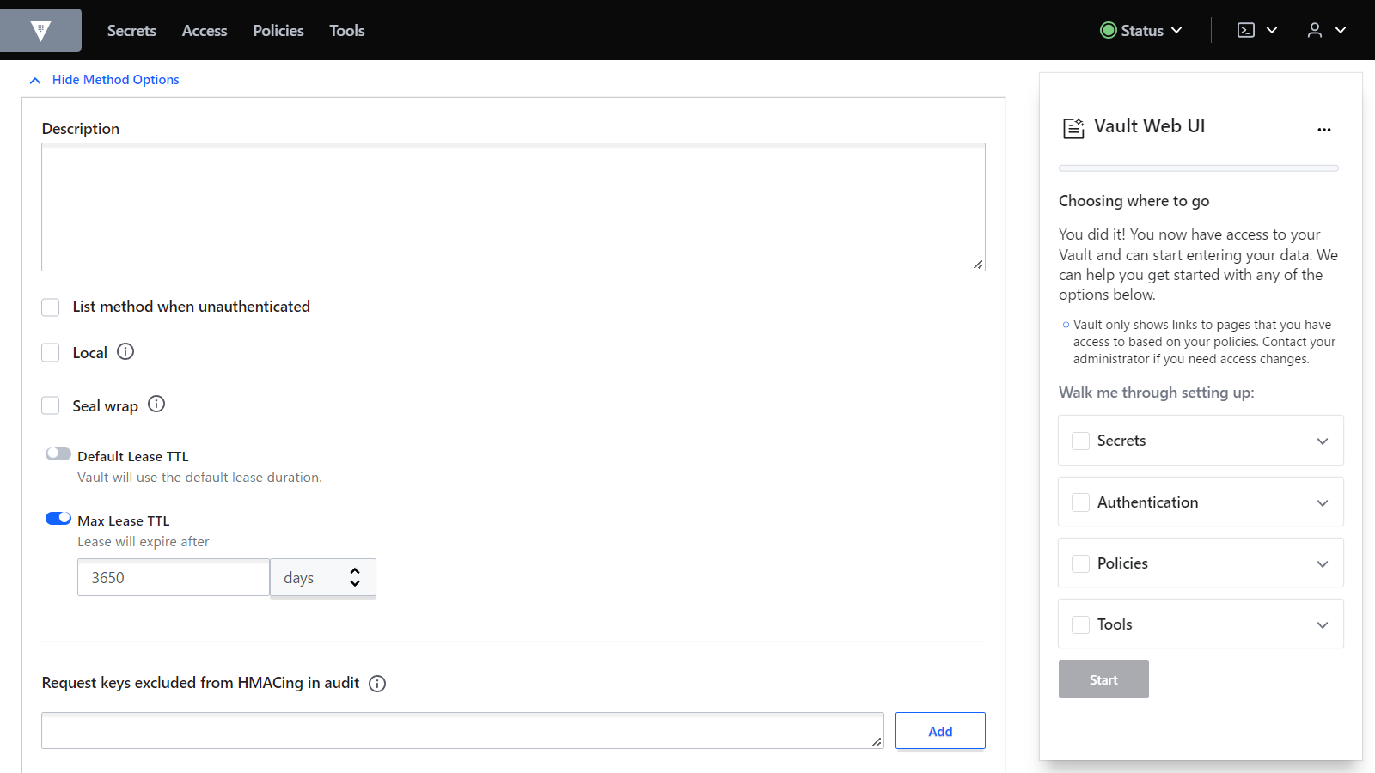This screenshot has height=773, width=1375.
Task: Click the Seal wrap info icon
Action: pos(156,404)
